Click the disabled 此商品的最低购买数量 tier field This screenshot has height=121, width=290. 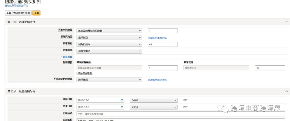point(109,68)
